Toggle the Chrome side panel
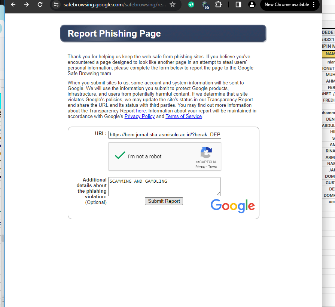335x307 pixels. [x=238, y=4]
